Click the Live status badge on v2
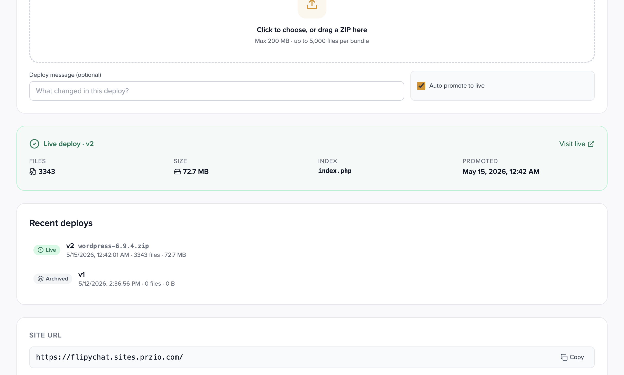 [x=47, y=250]
